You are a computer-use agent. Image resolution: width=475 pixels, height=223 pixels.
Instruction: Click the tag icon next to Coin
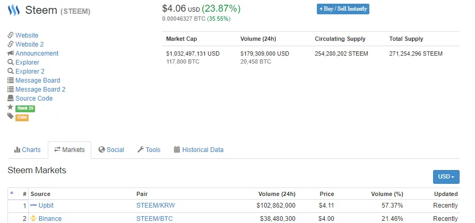tap(11, 116)
